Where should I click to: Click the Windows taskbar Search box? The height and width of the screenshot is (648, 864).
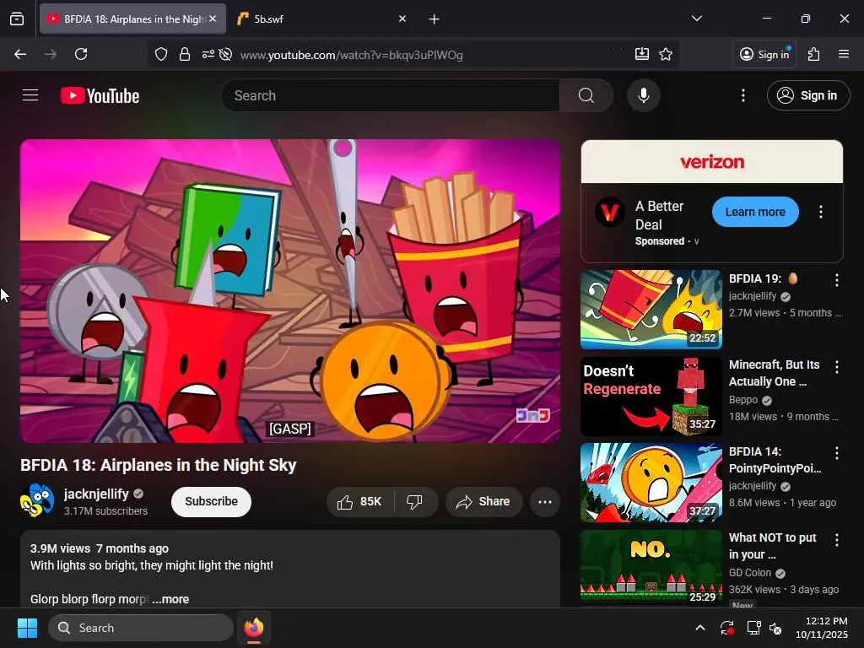(x=141, y=628)
